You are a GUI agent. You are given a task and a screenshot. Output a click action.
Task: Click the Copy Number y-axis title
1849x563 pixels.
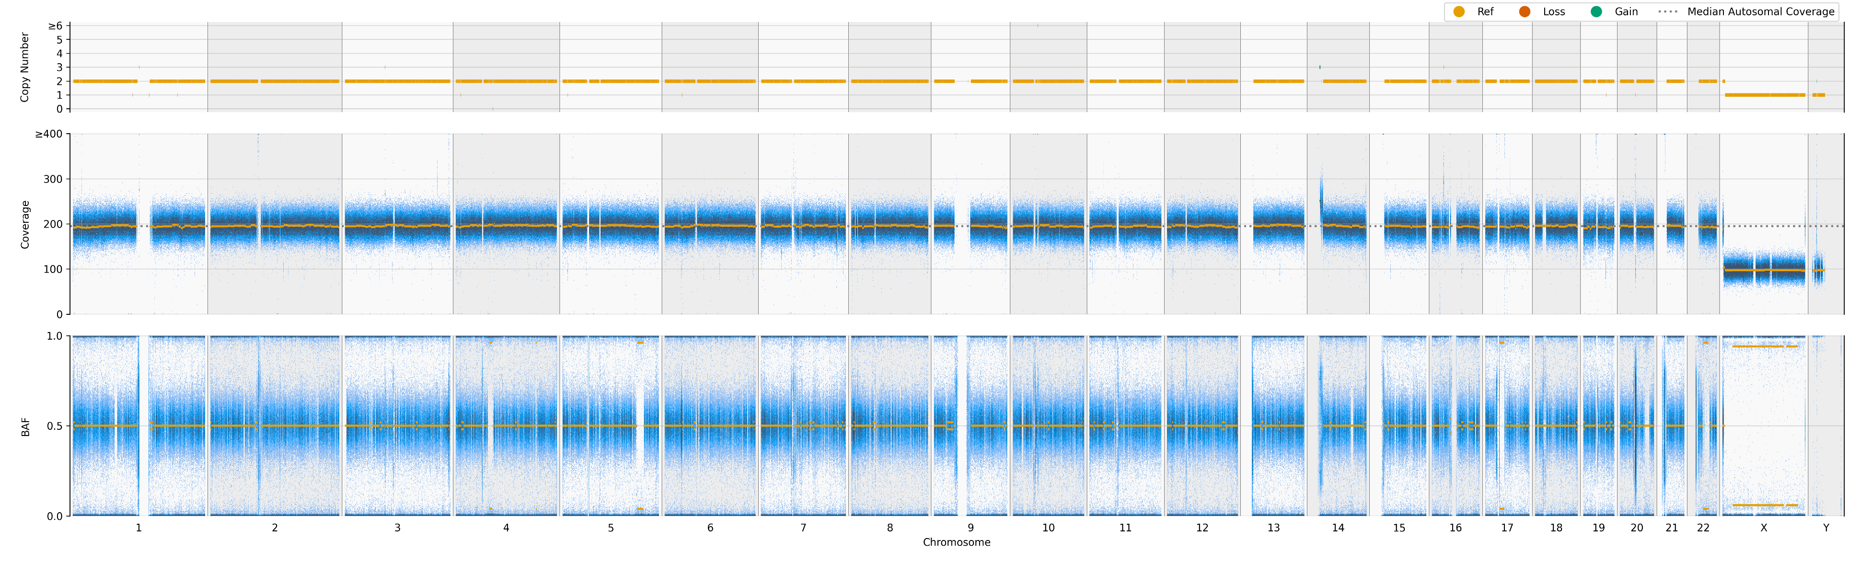coord(24,67)
